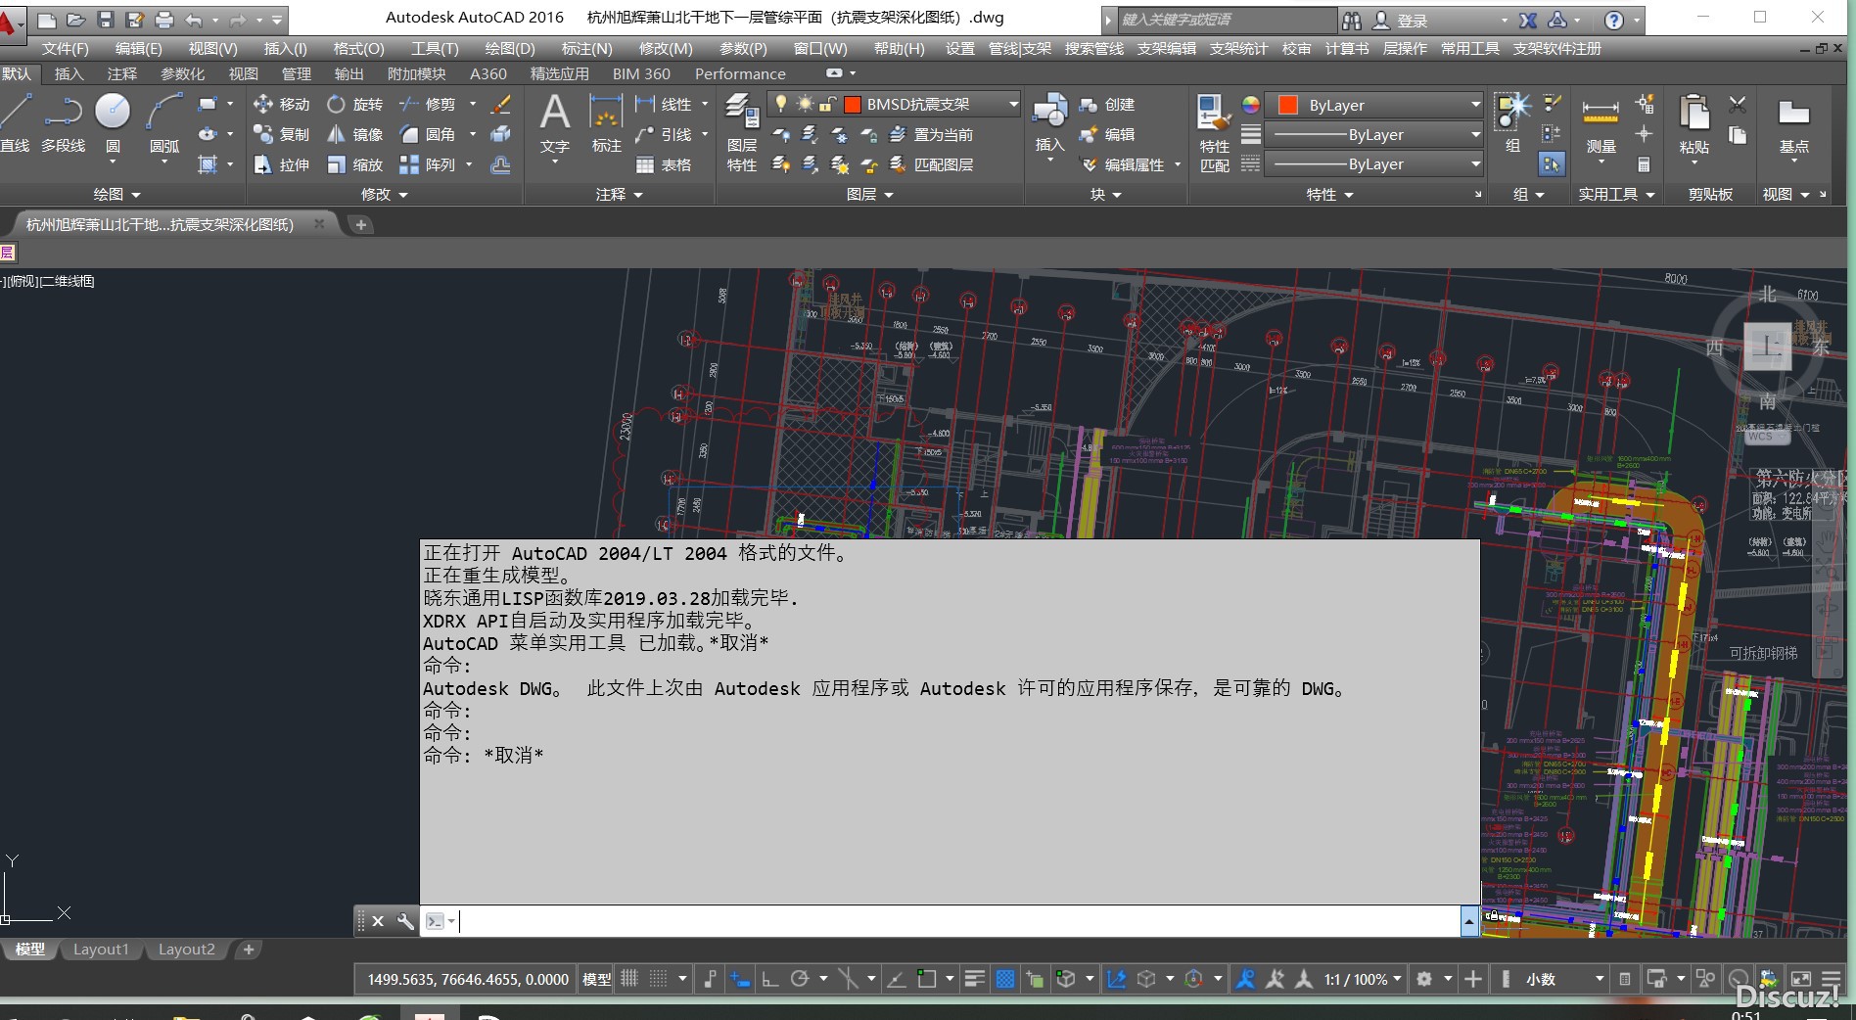Click the Leader (引线) button
Image resolution: width=1856 pixels, height=1020 pixels.
click(x=663, y=134)
